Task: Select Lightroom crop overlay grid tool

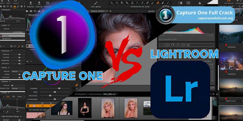Action: point(162,45)
